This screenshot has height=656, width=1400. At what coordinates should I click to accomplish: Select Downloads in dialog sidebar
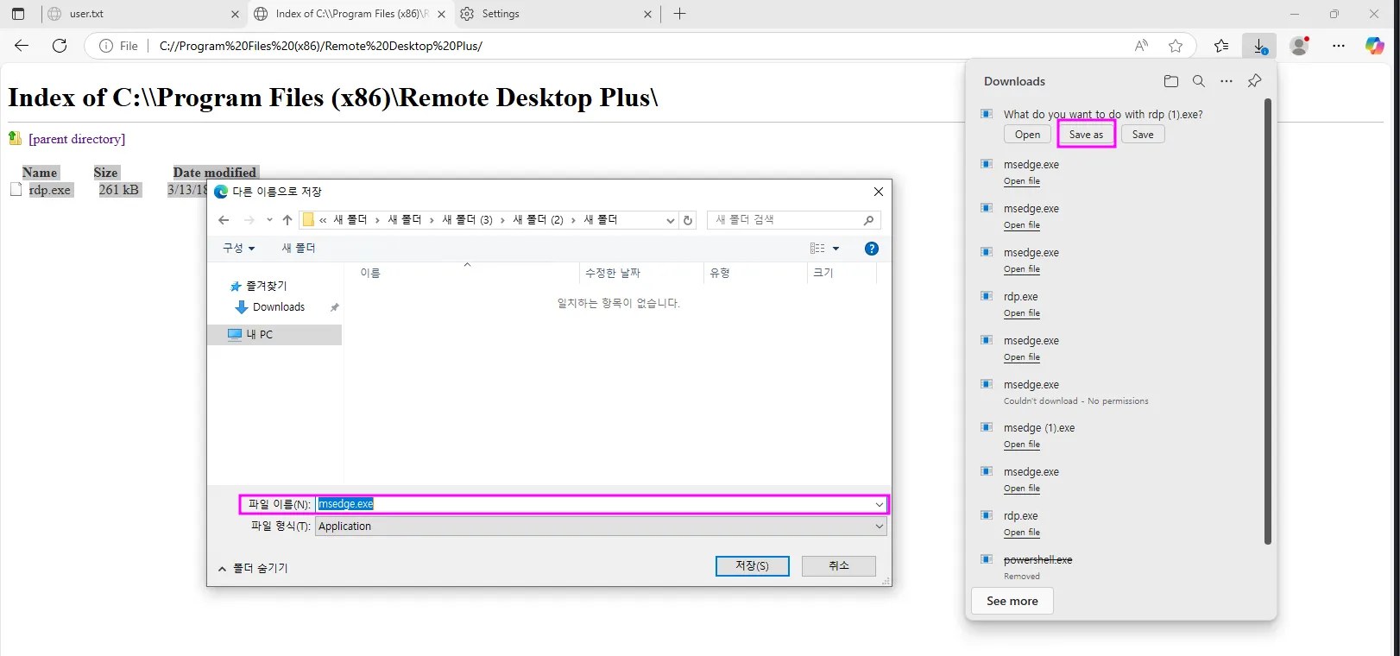pos(279,307)
